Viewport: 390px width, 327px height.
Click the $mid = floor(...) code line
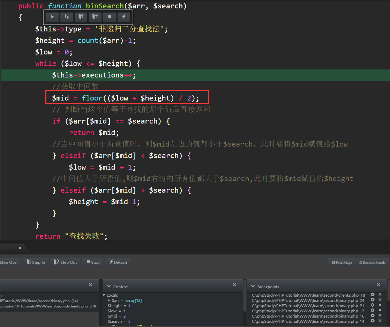click(x=126, y=98)
